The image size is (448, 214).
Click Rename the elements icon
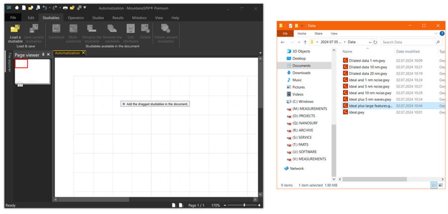[112, 29]
